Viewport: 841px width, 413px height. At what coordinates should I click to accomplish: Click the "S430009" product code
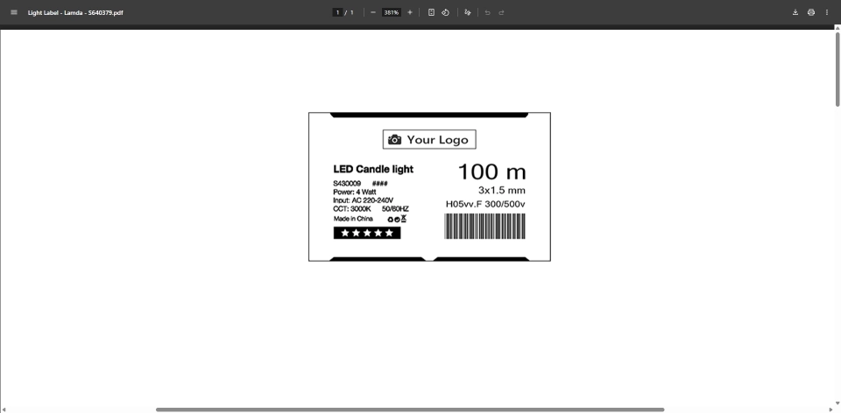(x=347, y=183)
